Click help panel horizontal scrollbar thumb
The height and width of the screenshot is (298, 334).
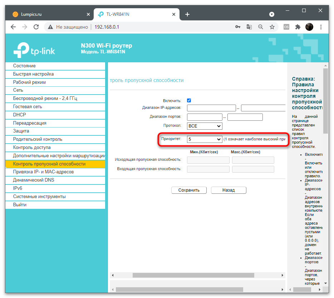pyautogui.click(x=302, y=289)
